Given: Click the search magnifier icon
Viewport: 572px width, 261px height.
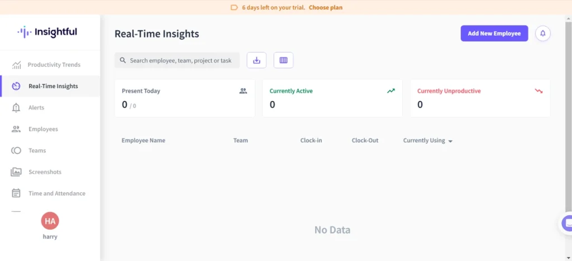Looking at the screenshot, I should point(123,60).
